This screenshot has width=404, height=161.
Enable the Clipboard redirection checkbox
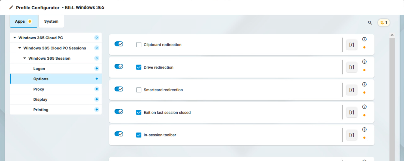tap(139, 45)
